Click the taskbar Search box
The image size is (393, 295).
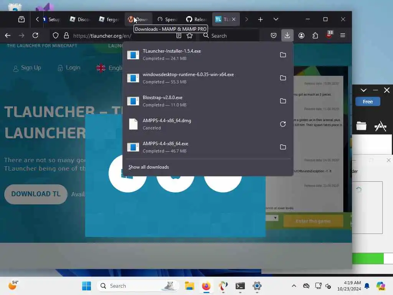138,286
